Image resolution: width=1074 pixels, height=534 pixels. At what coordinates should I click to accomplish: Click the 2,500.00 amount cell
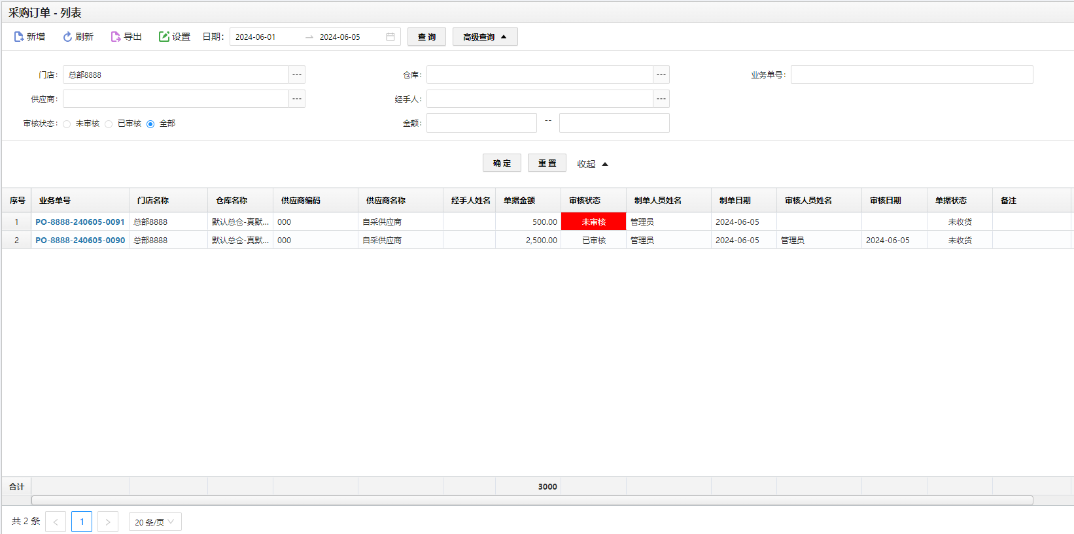(x=528, y=240)
